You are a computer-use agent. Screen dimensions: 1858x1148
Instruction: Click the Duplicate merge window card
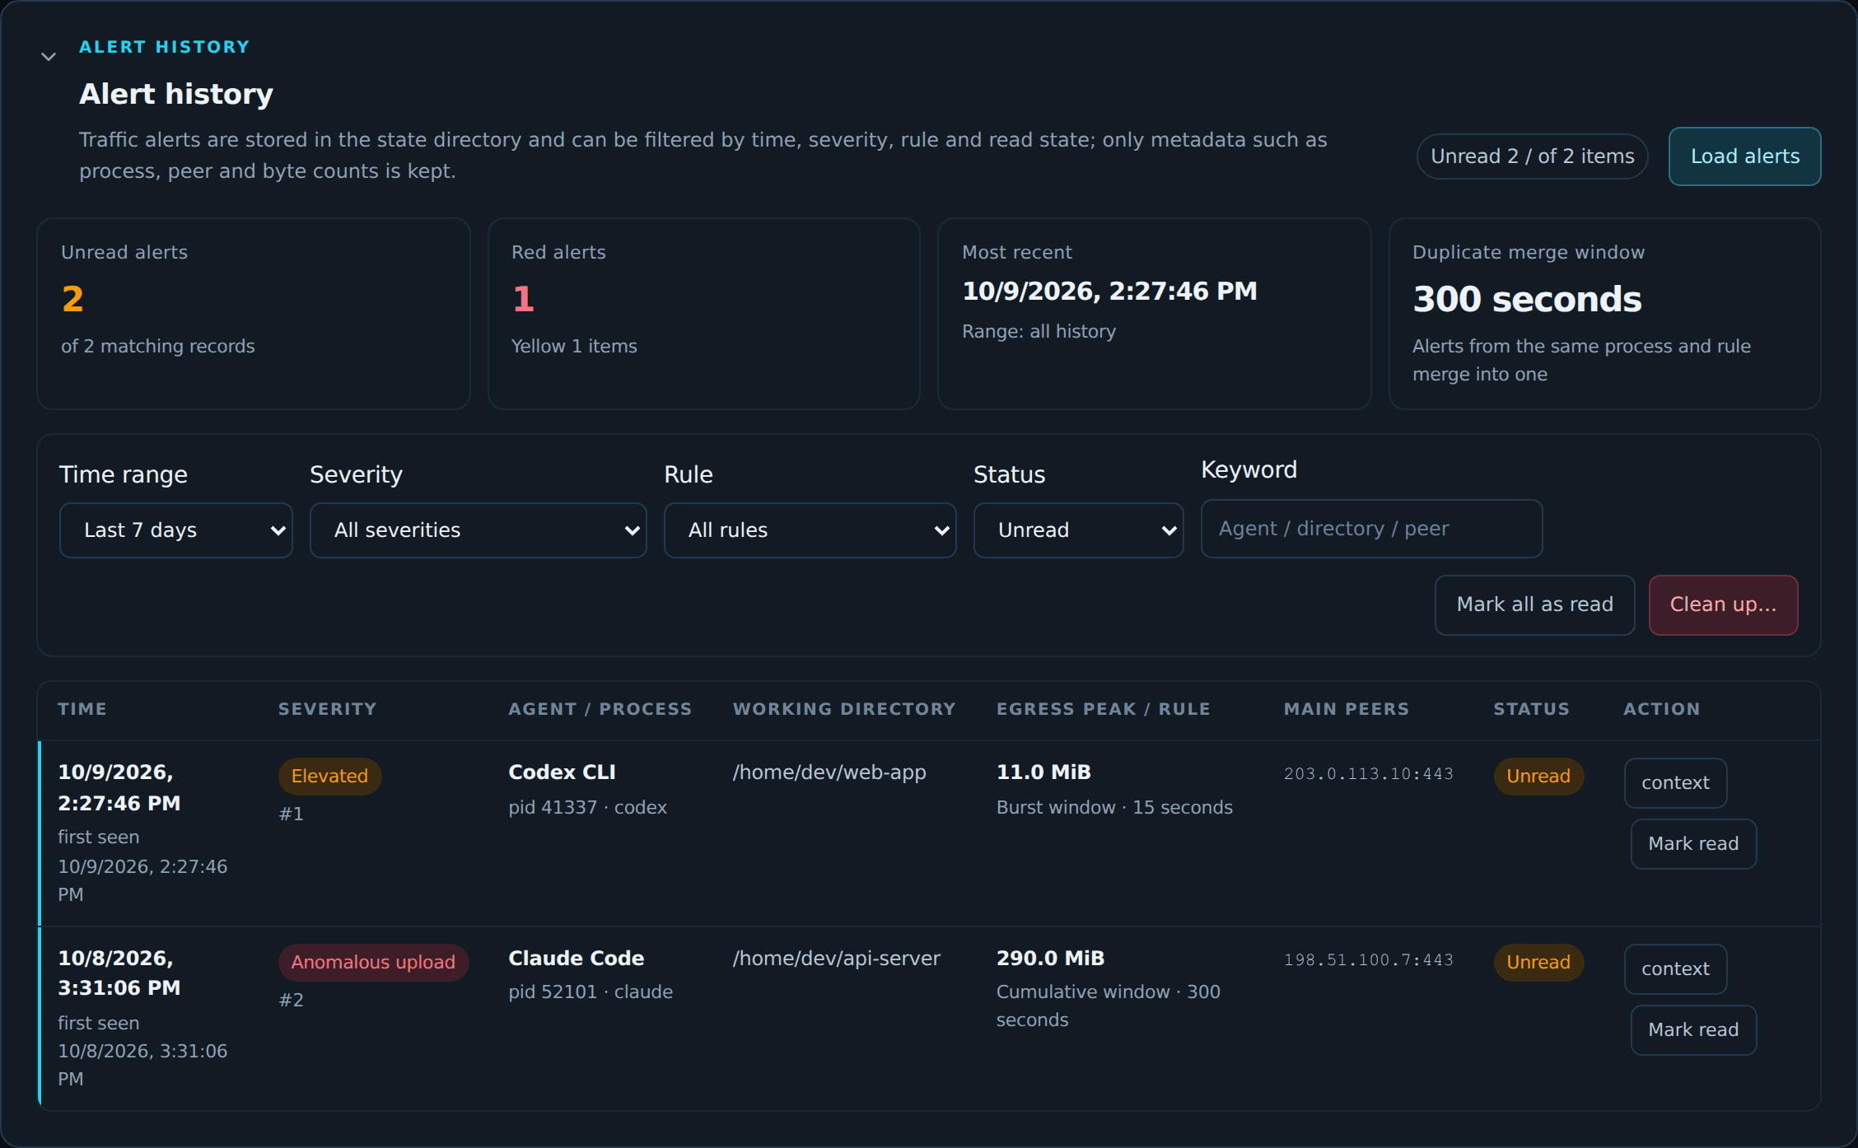click(1605, 314)
